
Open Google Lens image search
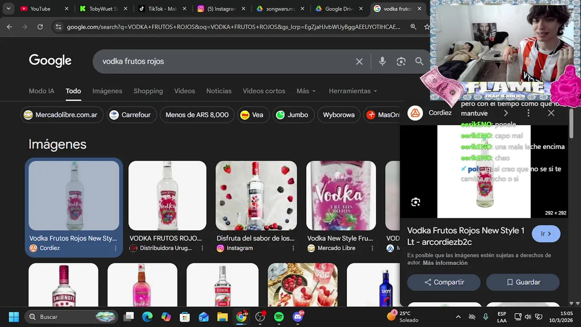(x=401, y=61)
